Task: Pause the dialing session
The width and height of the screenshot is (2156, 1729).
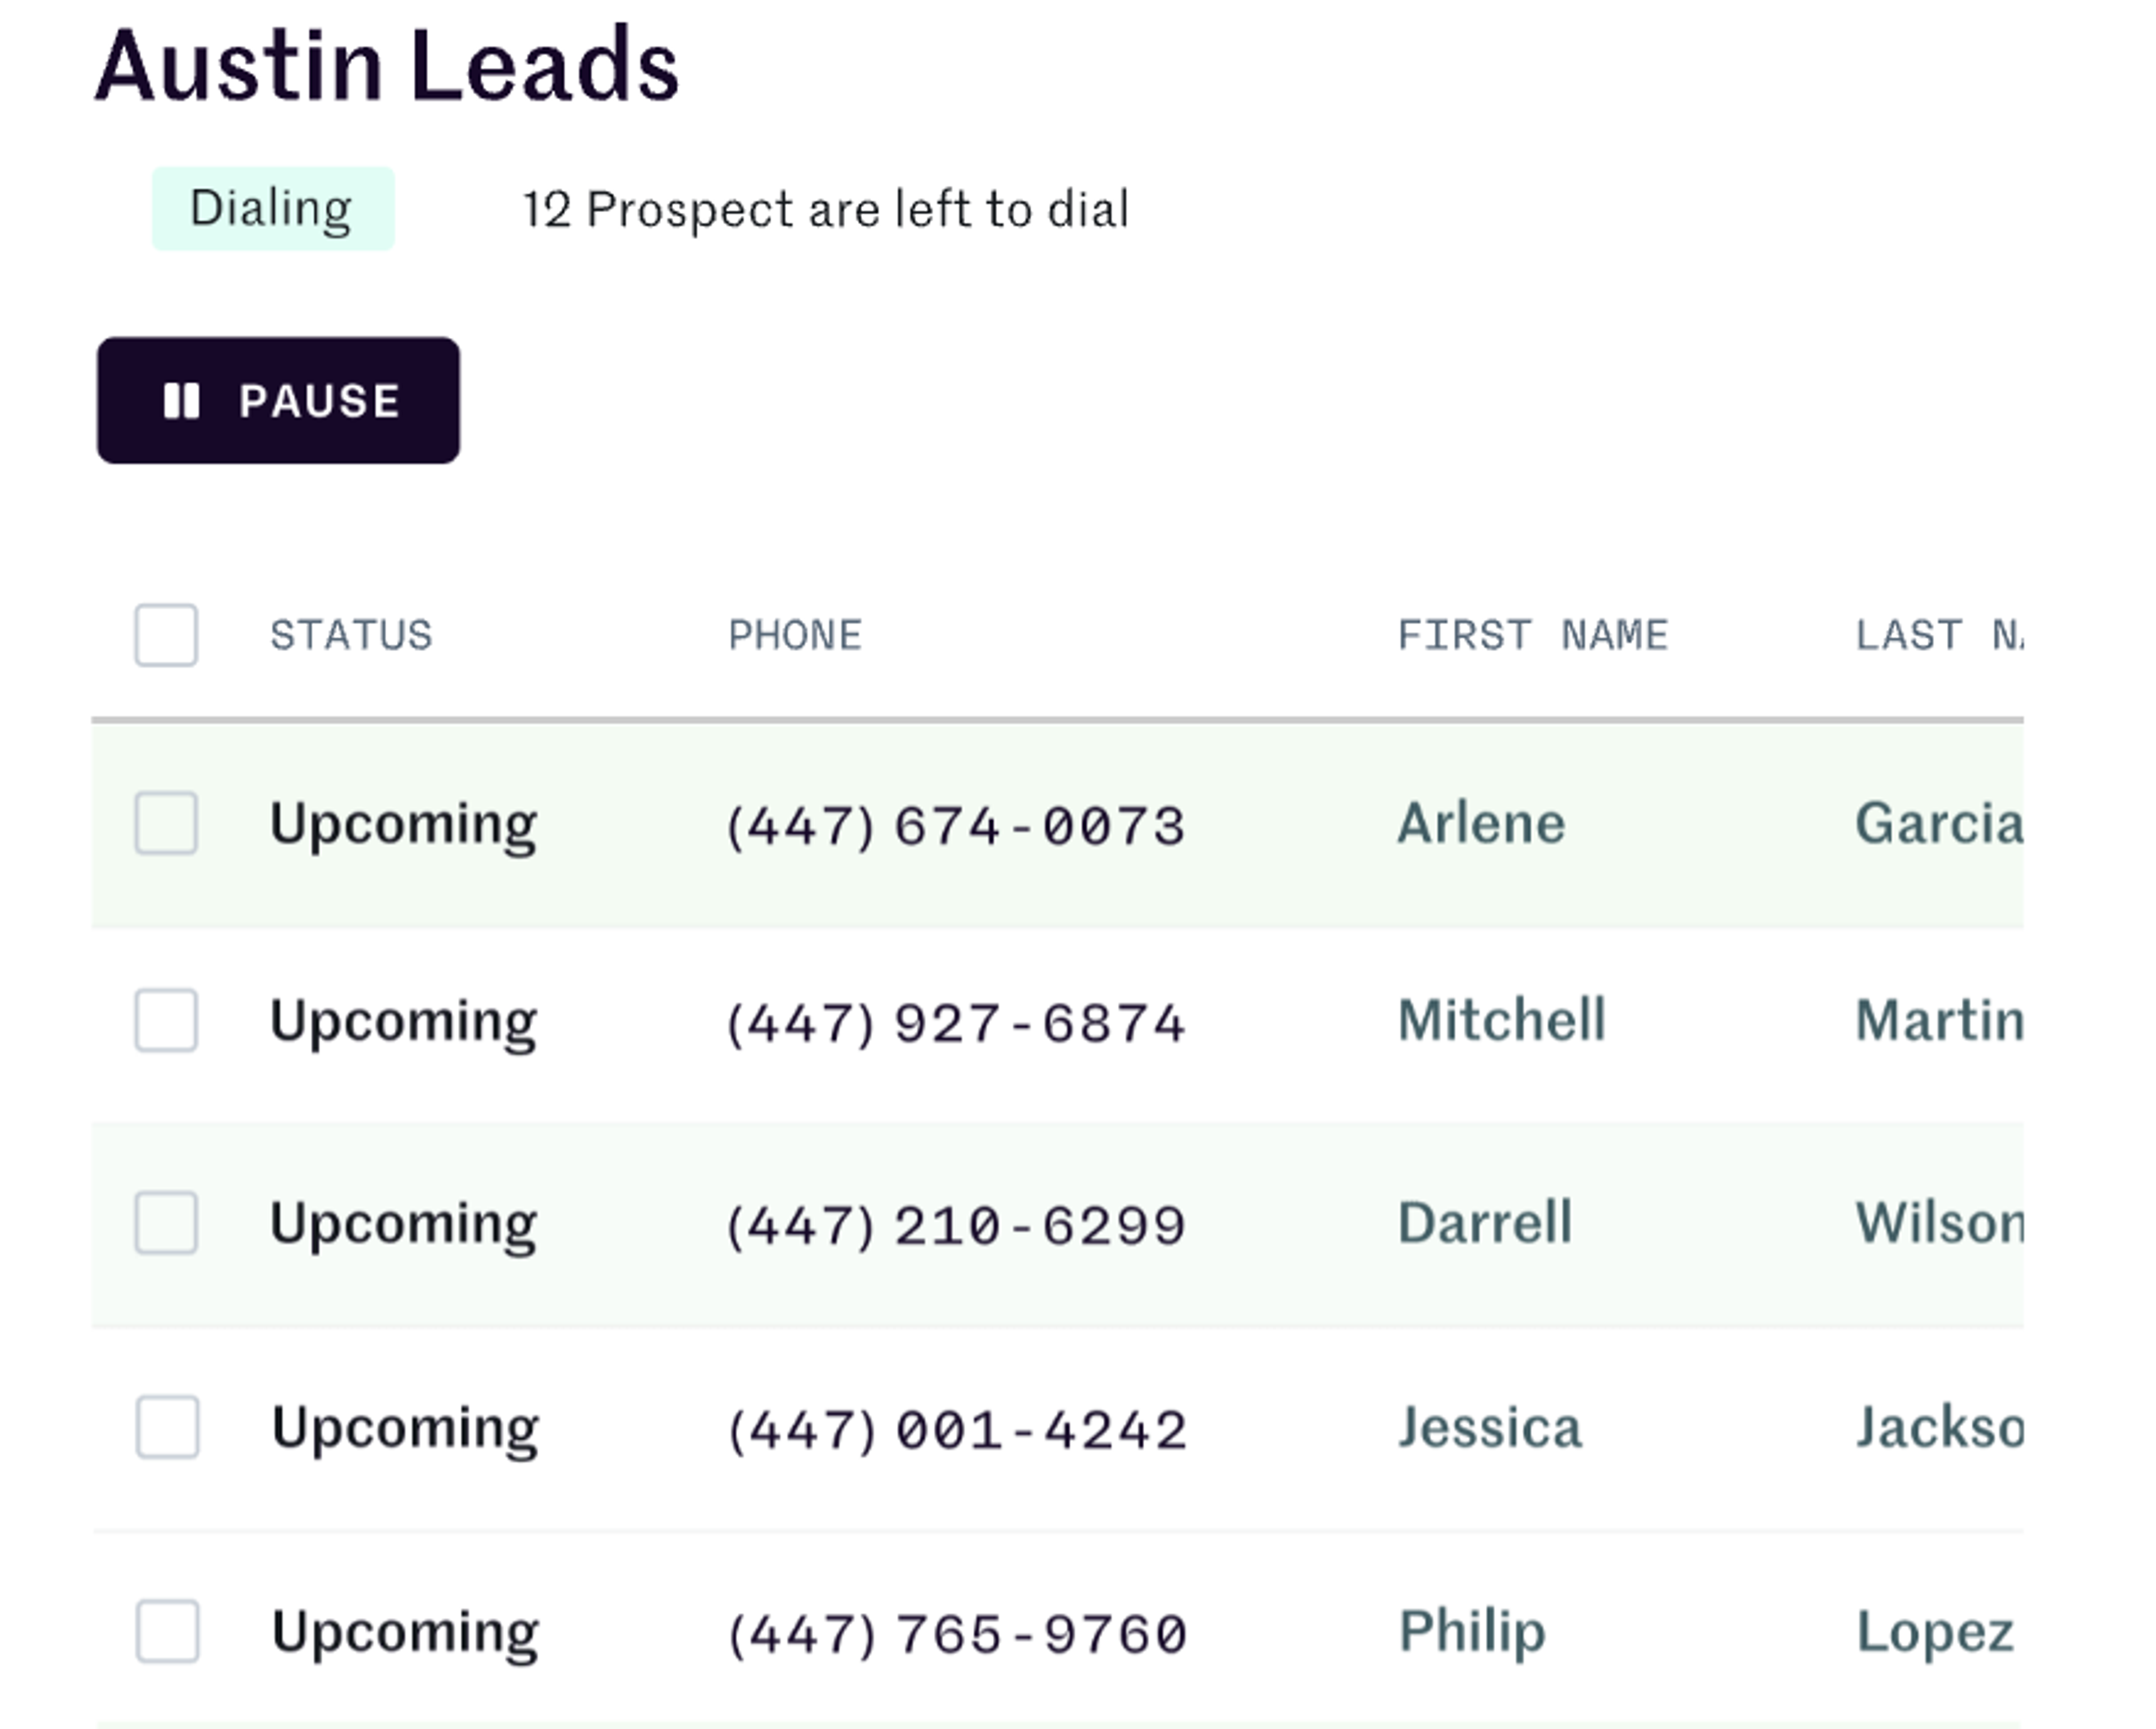Action: coord(278,400)
